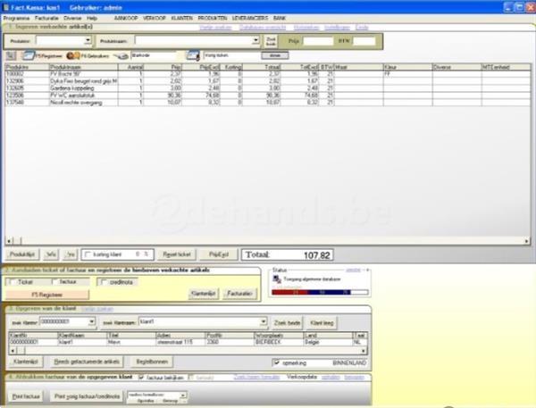Click the customer table scrollbar right arrow
Image resolution: width=536 pixels, height=408 pixels.
[x=364, y=351]
